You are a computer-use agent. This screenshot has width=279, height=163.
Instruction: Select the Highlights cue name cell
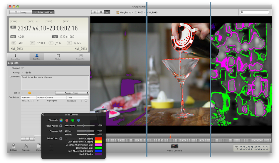(52, 101)
